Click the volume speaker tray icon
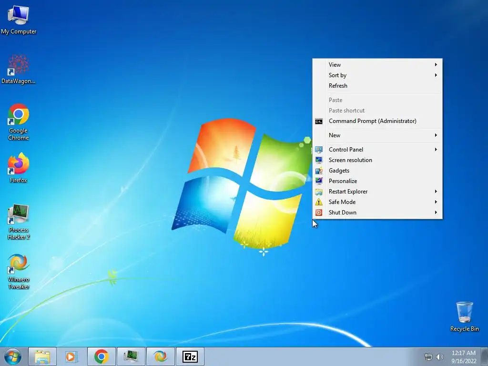The height and width of the screenshot is (366, 488). (x=439, y=357)
